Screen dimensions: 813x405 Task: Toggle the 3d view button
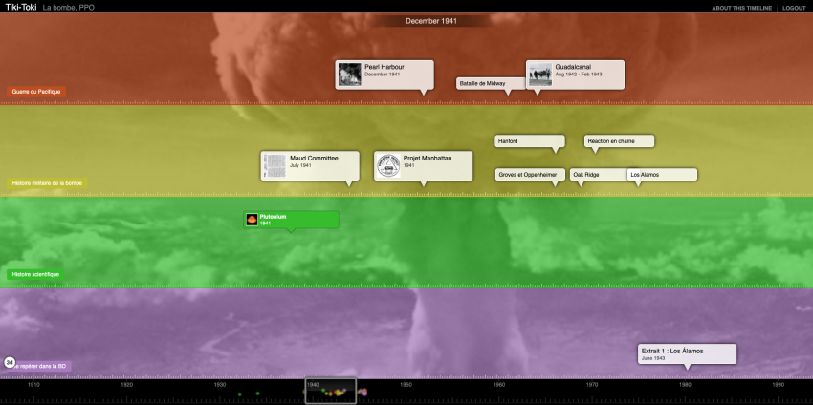click(10, 362)
